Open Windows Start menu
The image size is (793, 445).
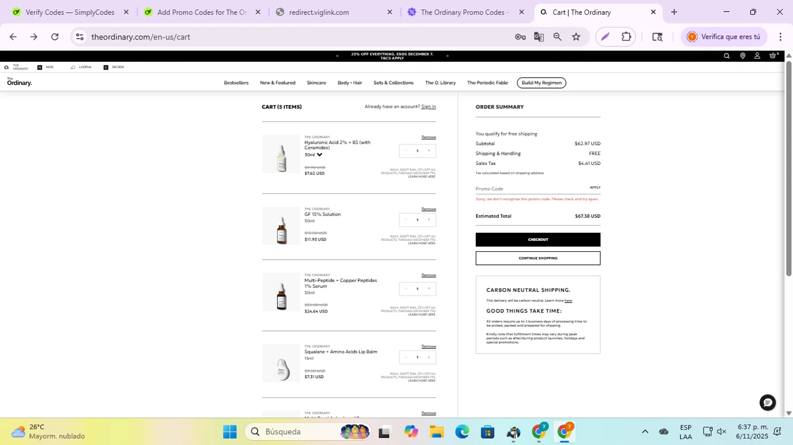pos(230,432)
